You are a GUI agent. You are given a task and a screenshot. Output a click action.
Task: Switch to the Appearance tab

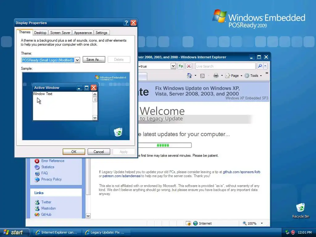pyautogui.click(x=83, y=33)
